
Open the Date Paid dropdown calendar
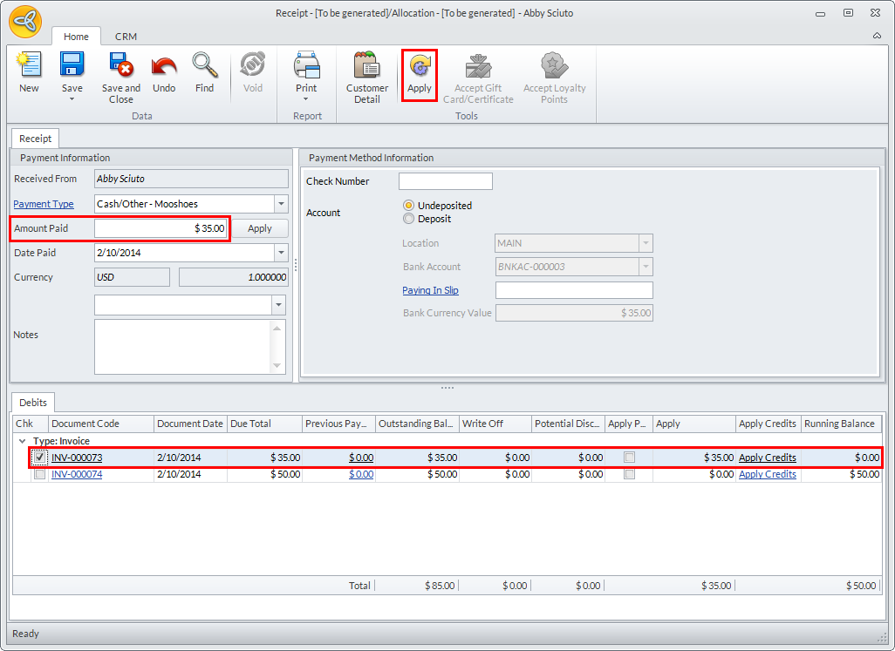tap(281, 253)
